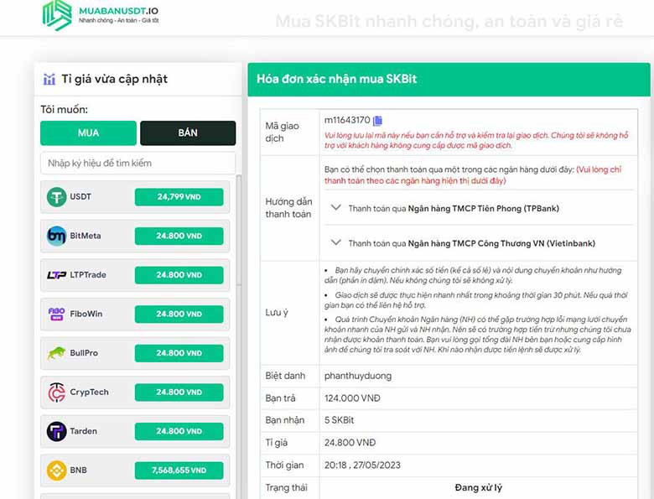Click FiboWin price 24.800 VND button
The width and height of the screenshot is (654, 499).
coord(179,314)
